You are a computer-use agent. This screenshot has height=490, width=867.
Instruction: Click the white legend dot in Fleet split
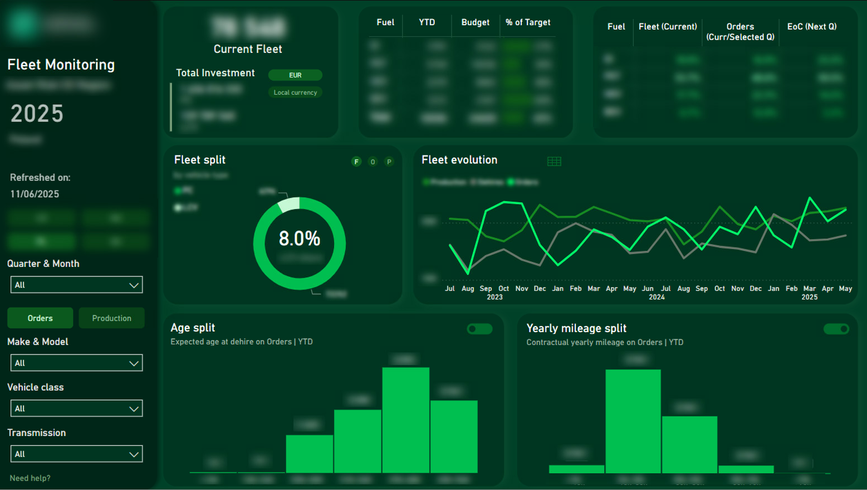point(178,208)
